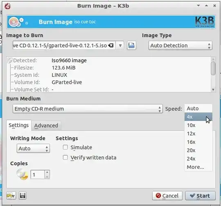Viewport: 221px width, 206px height.
Task: Select 10x speed option
Action: pyautogui.click(x=198, y=125)
